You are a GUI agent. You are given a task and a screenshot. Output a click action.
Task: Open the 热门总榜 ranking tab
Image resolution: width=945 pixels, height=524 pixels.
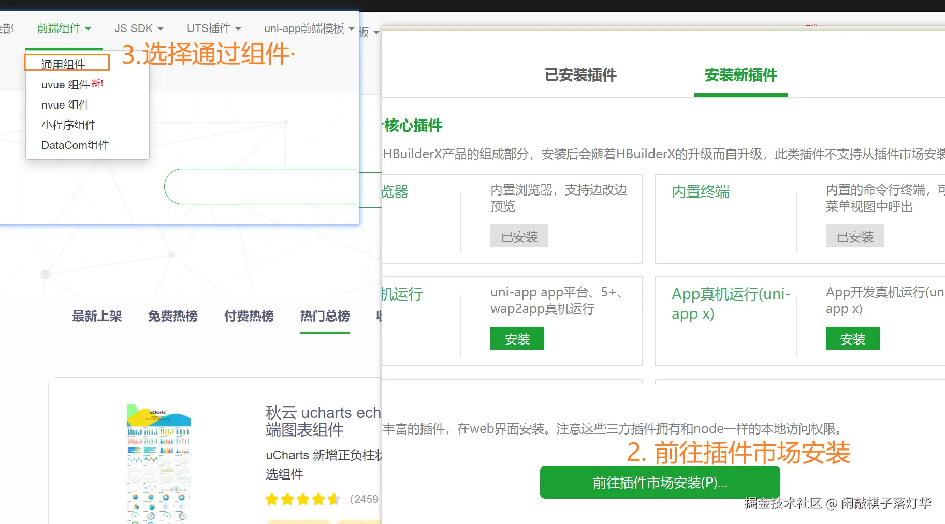[x=325, y=316]
